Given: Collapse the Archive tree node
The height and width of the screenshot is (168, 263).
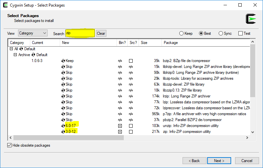Looking at the screenshot, I should 15,55.
